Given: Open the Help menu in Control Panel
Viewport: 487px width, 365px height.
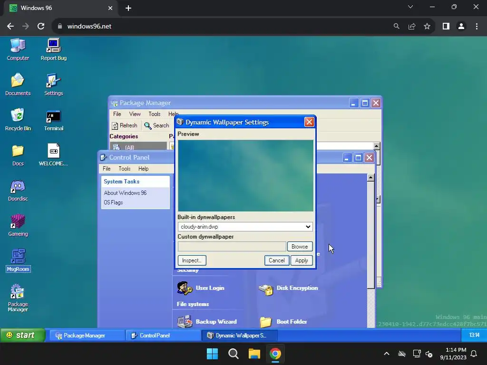Looking at the screenshot, I should click(x=144, y=169).
